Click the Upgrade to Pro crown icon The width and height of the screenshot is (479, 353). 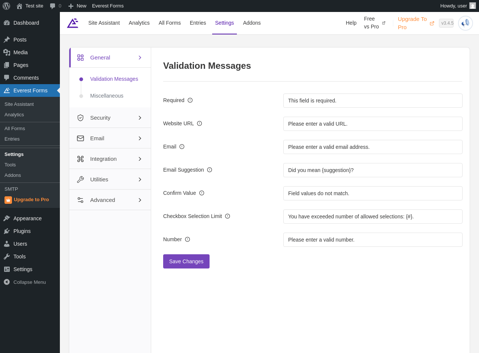[8, 200]
